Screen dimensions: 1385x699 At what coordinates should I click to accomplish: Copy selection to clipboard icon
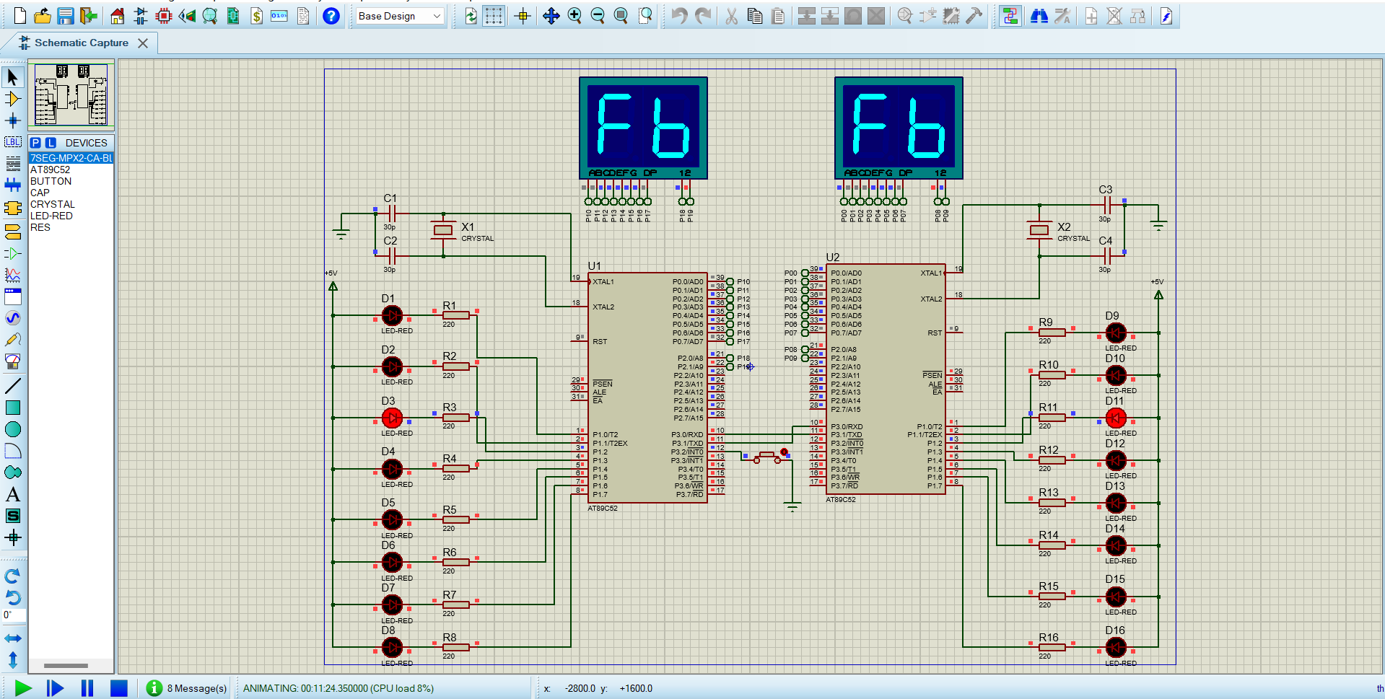click(755, 16)
